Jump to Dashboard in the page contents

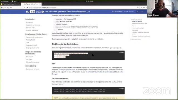coord(135,30)
